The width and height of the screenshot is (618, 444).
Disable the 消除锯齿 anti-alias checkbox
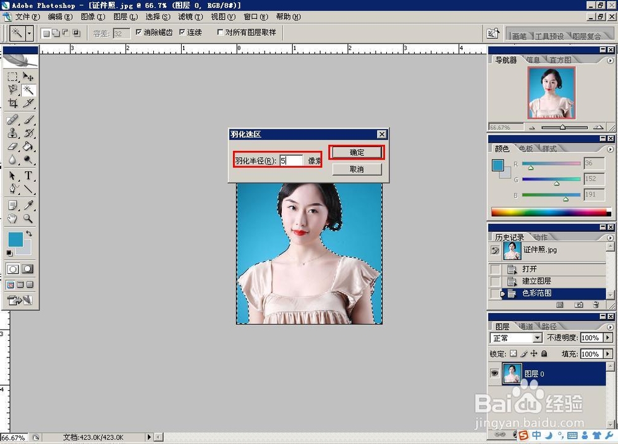point(138,32)
